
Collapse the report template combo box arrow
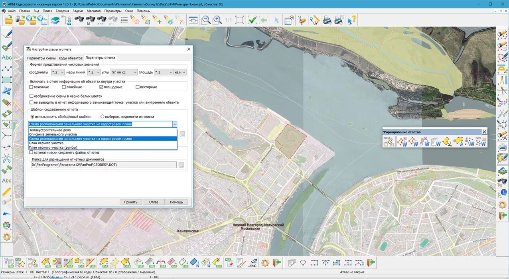pyautogui.click(x=174, y=124)
